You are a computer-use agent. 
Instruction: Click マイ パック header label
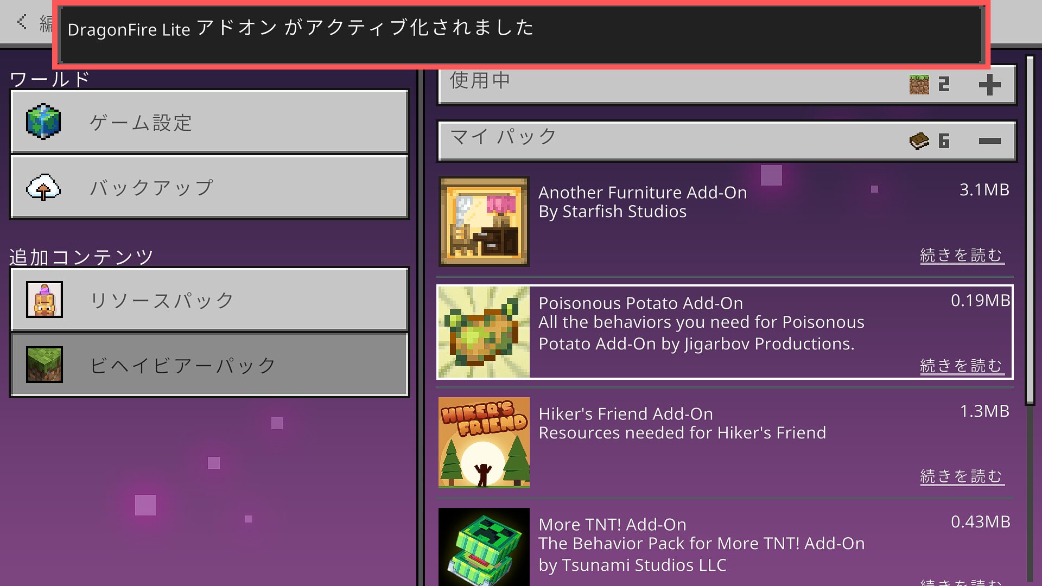tap(503, 136)
